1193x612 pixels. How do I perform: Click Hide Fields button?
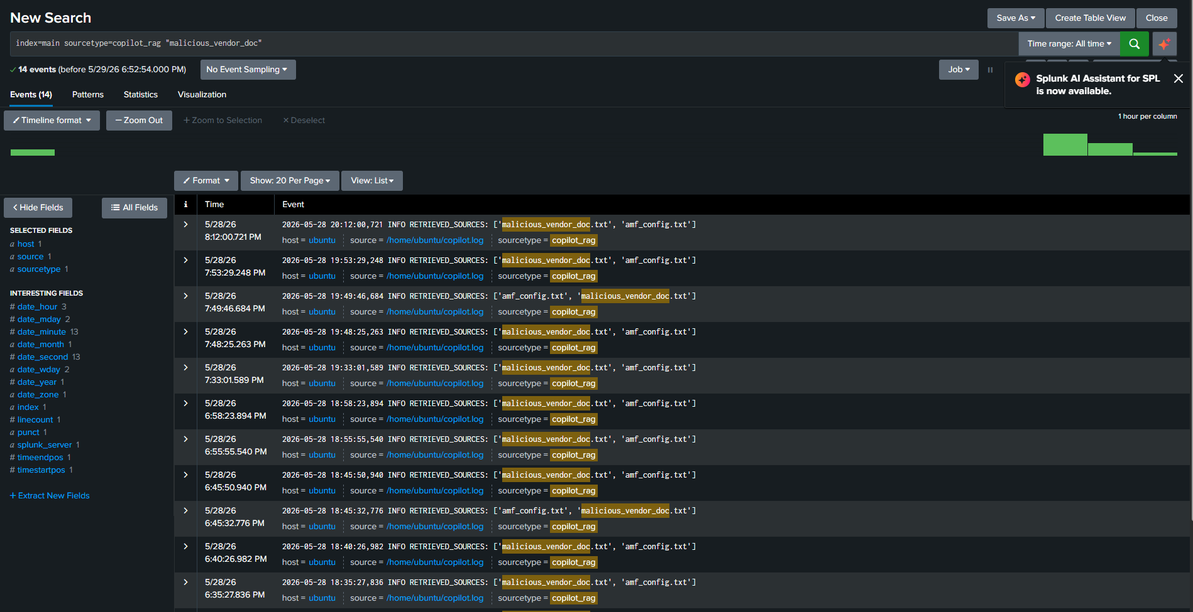[x=38, y=208]
